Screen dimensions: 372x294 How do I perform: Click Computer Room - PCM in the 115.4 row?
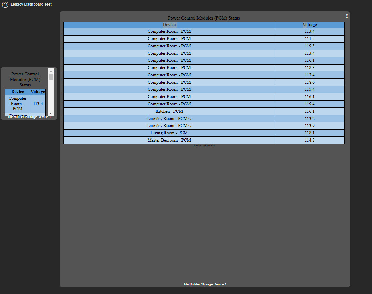(x=169, y=89)
